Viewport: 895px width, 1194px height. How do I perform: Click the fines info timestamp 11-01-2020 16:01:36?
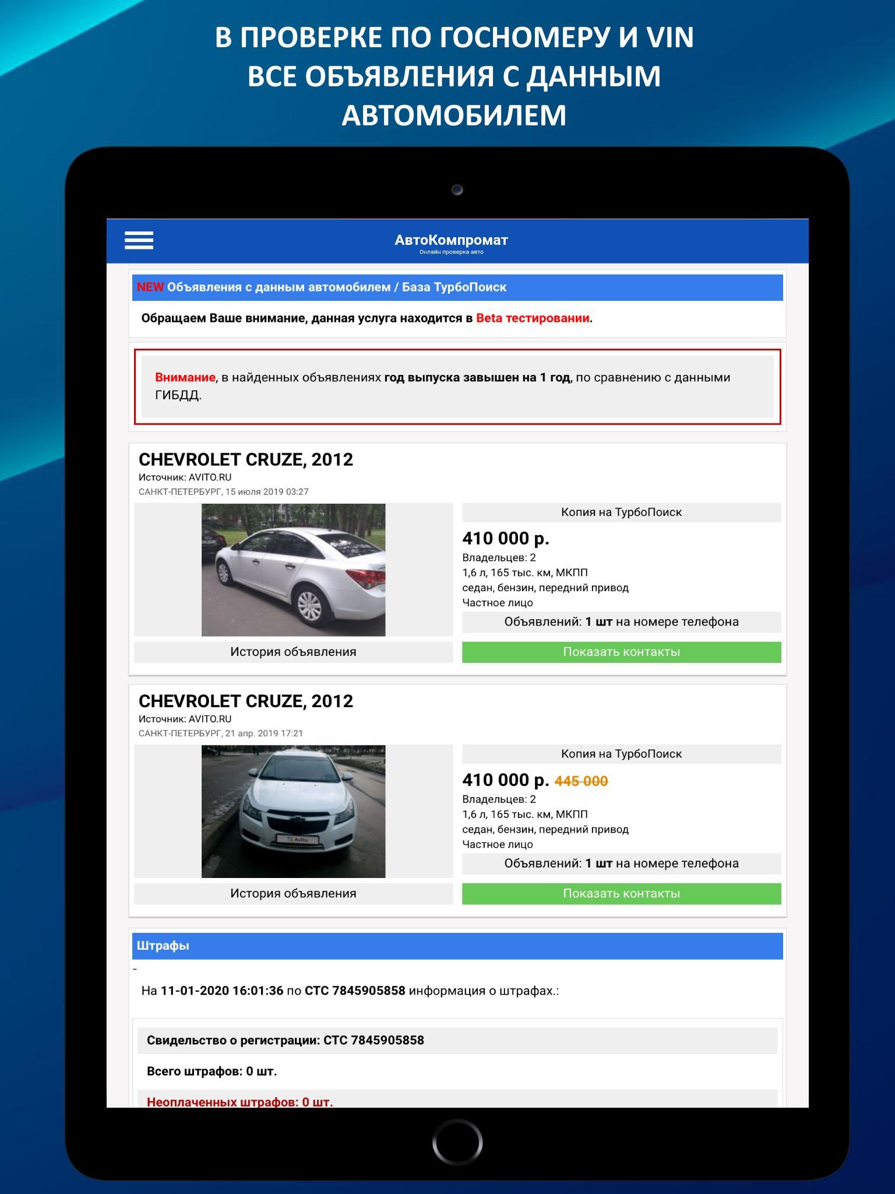coord(222,991)
